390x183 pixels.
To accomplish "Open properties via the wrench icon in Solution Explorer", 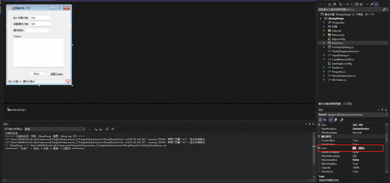I will (x=372, y=4).
